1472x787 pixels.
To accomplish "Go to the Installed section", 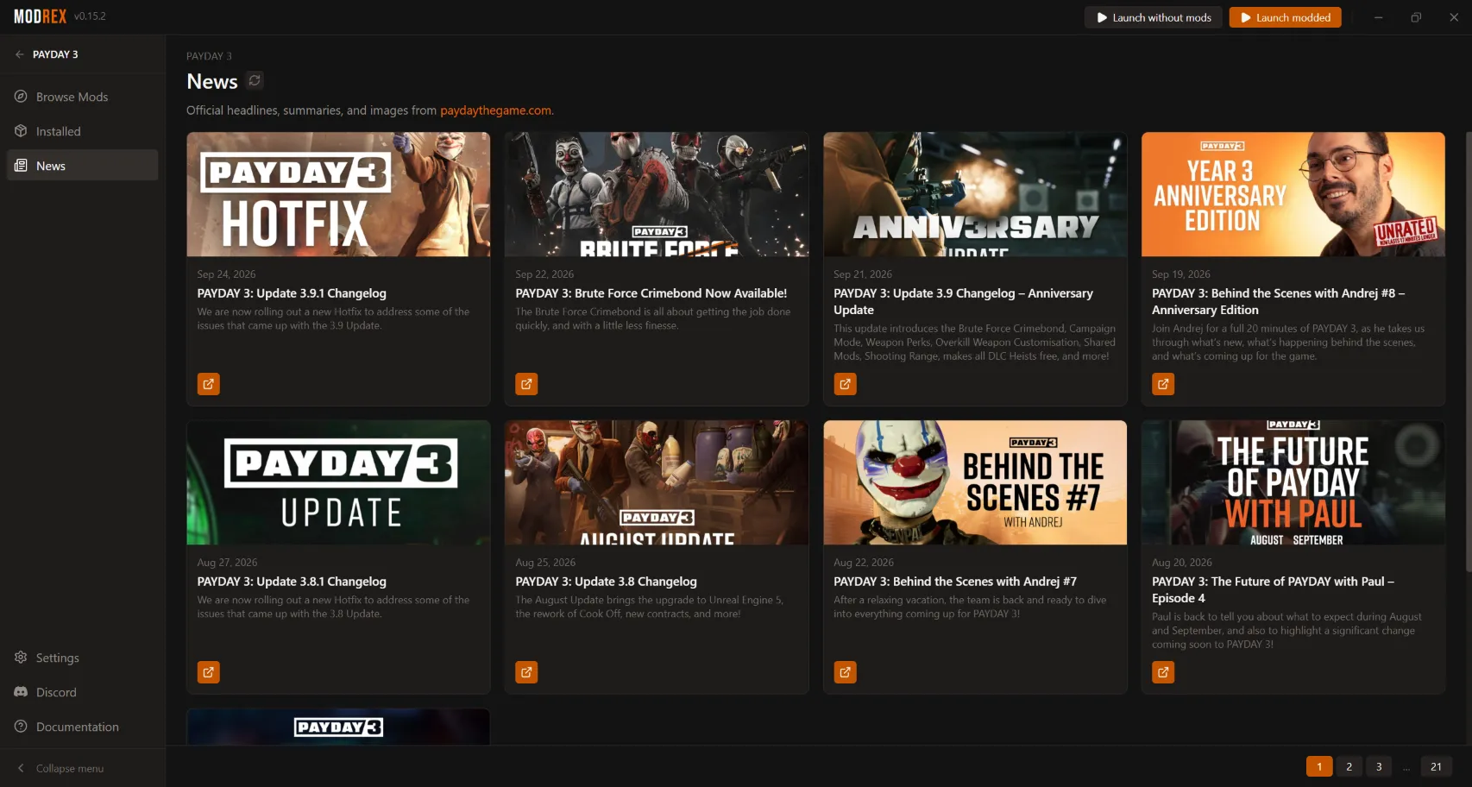I will coord(82,131).
